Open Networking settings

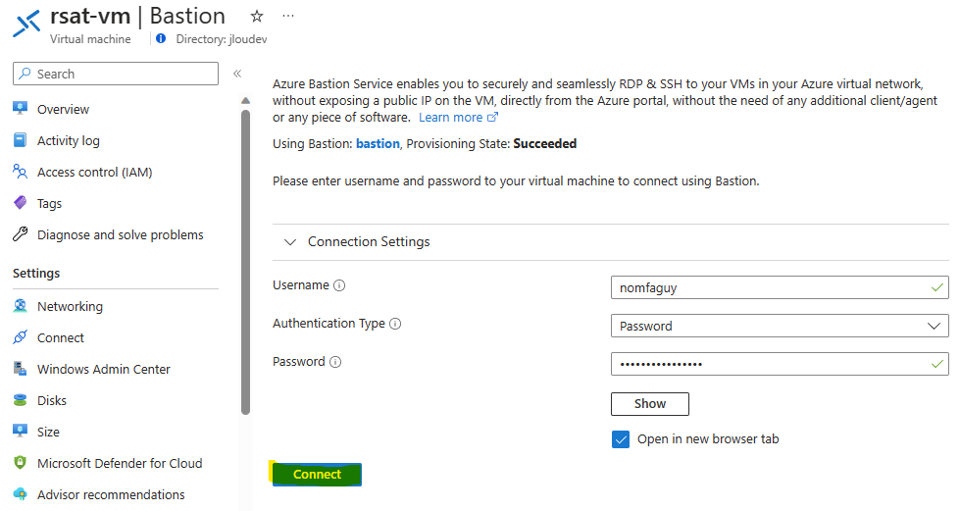[70, 306]
